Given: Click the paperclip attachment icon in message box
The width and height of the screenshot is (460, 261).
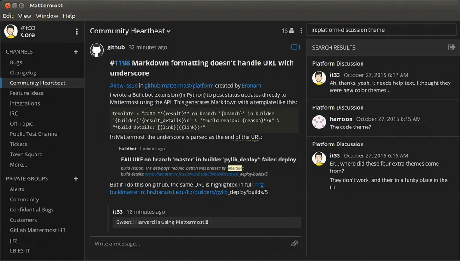Looking at the screenshot, I should 294,244.
